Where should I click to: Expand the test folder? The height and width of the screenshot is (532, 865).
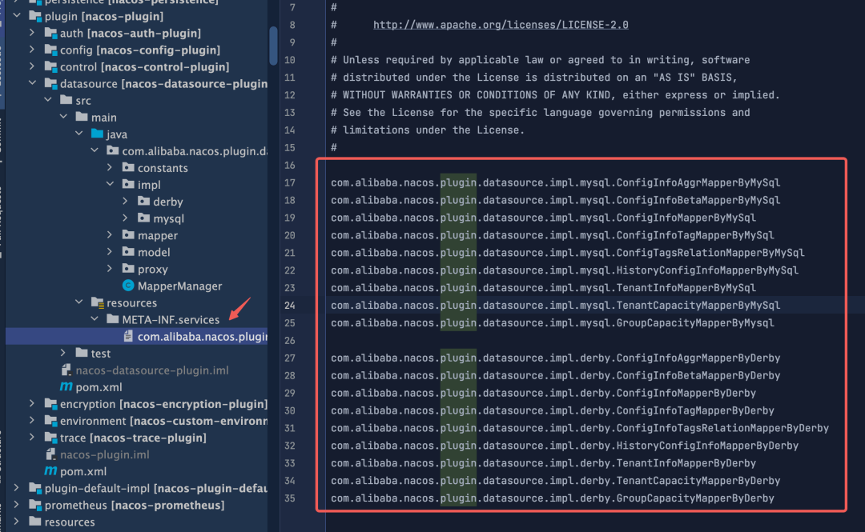[x=64, y=354]
